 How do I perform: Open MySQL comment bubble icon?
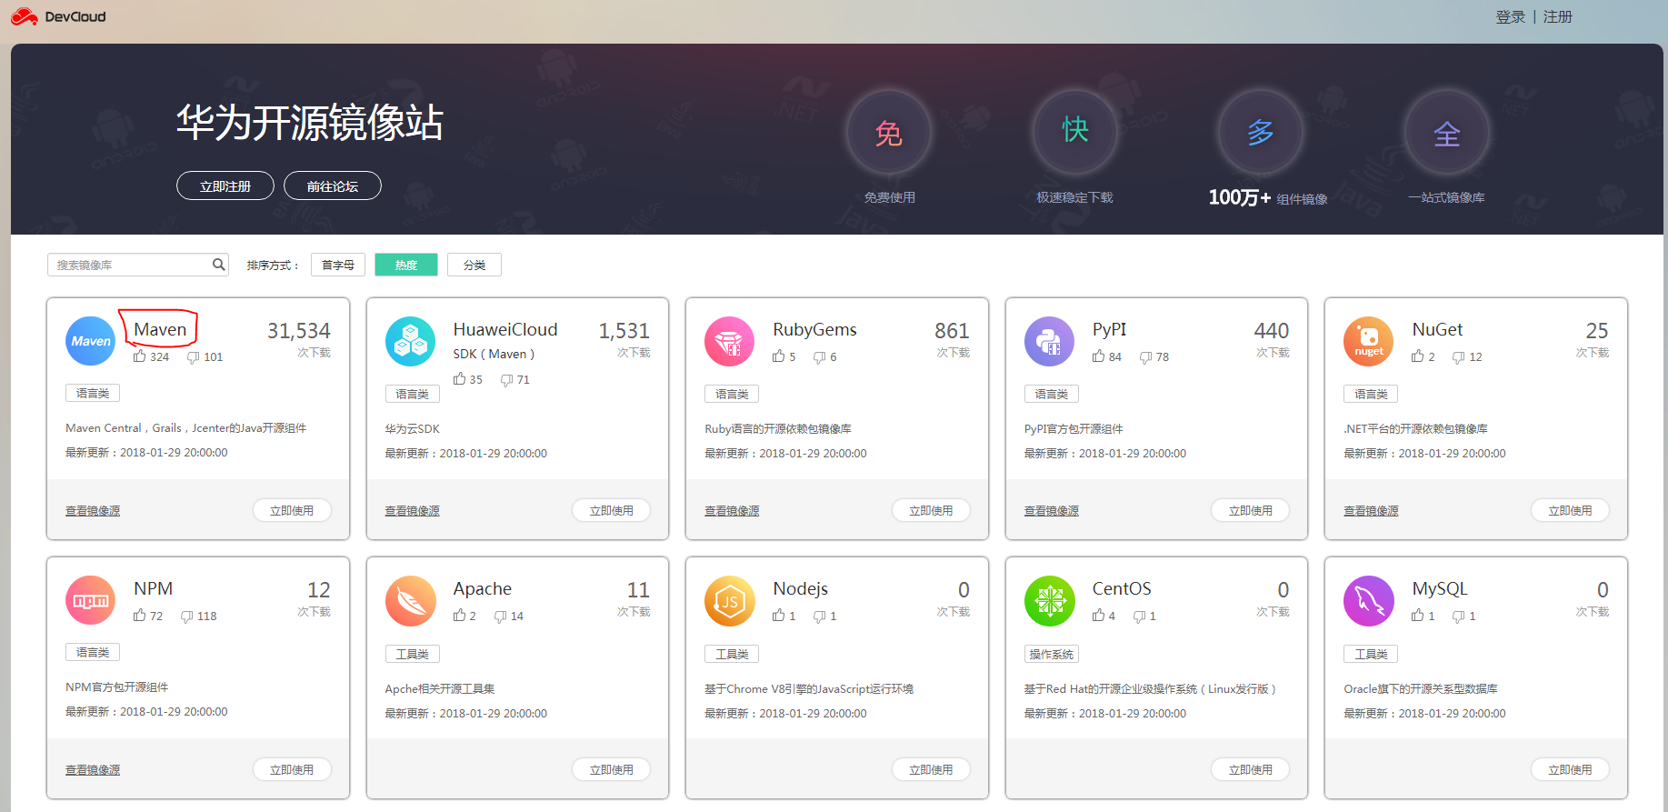click(1458, 617)
